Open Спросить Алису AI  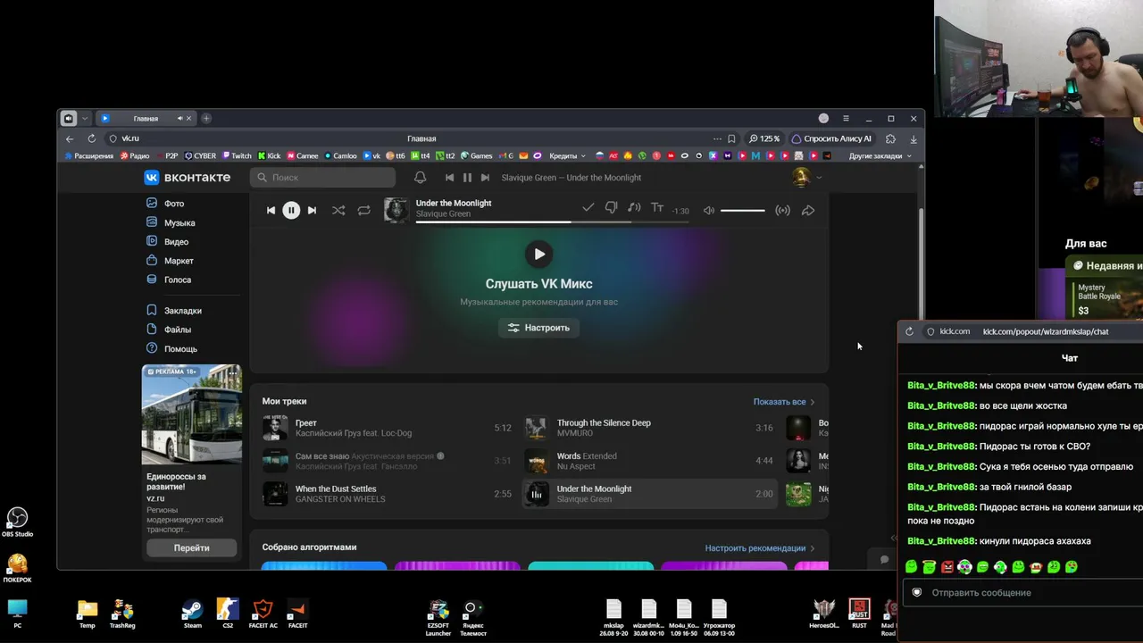[x=832, y=138]
